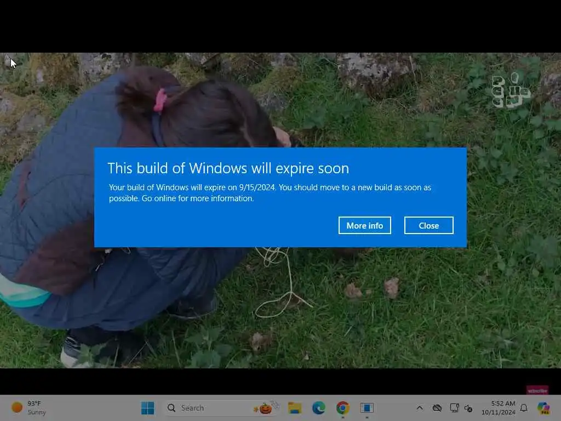Click the More info button
Viewport: 561px width, 421px height.
click(x=364, y=225)
